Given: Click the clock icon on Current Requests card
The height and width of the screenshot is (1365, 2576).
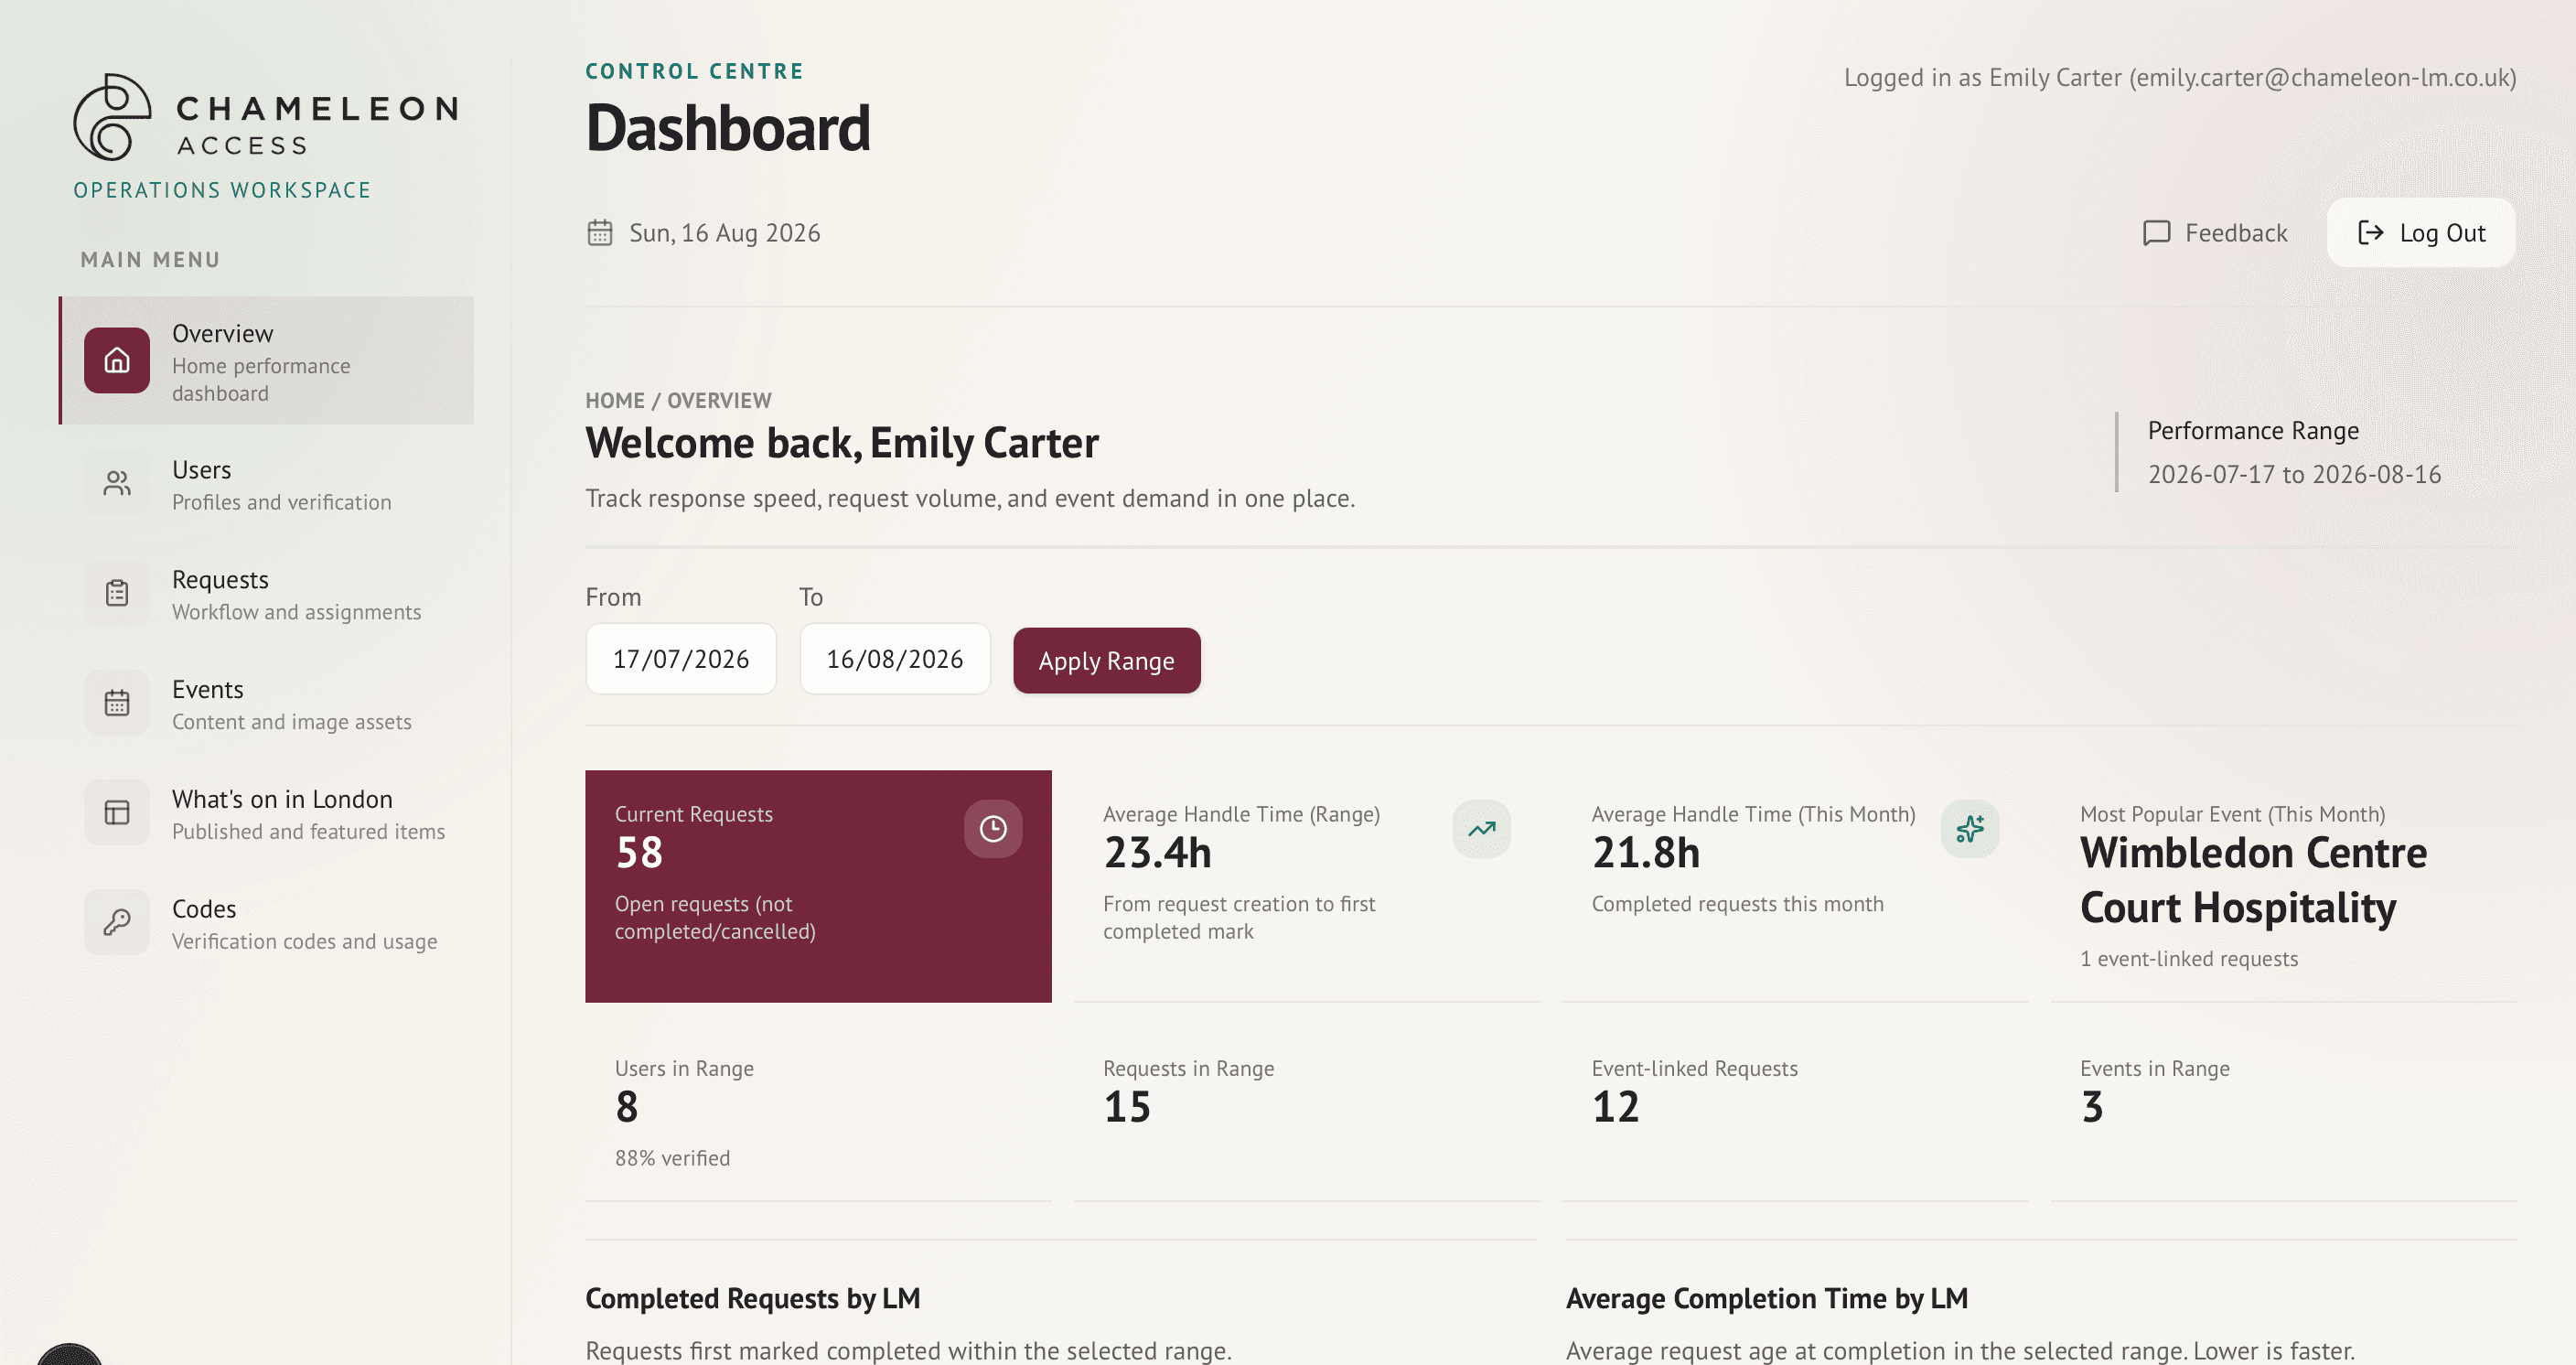Looking at the screenshot, I should pos(993,829).
